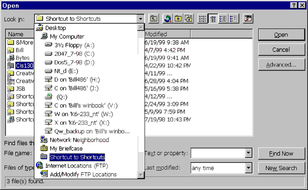
Task: Click the dialog's question mark Help button
Action: (x=293, y=5)
